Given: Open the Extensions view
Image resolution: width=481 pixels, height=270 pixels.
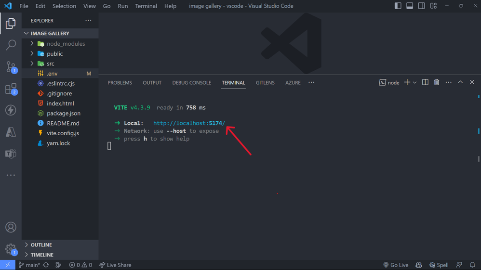Looking at the screenshot, I should coord(11,89).
